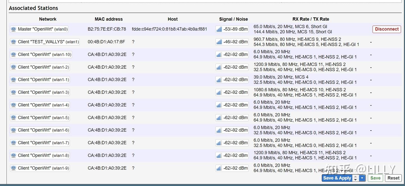Image resolution: width=405 pixels, height=186 pixels.
Task: Click signal bars icon in wlan1-8 row
Action: (x=219, y=155)
